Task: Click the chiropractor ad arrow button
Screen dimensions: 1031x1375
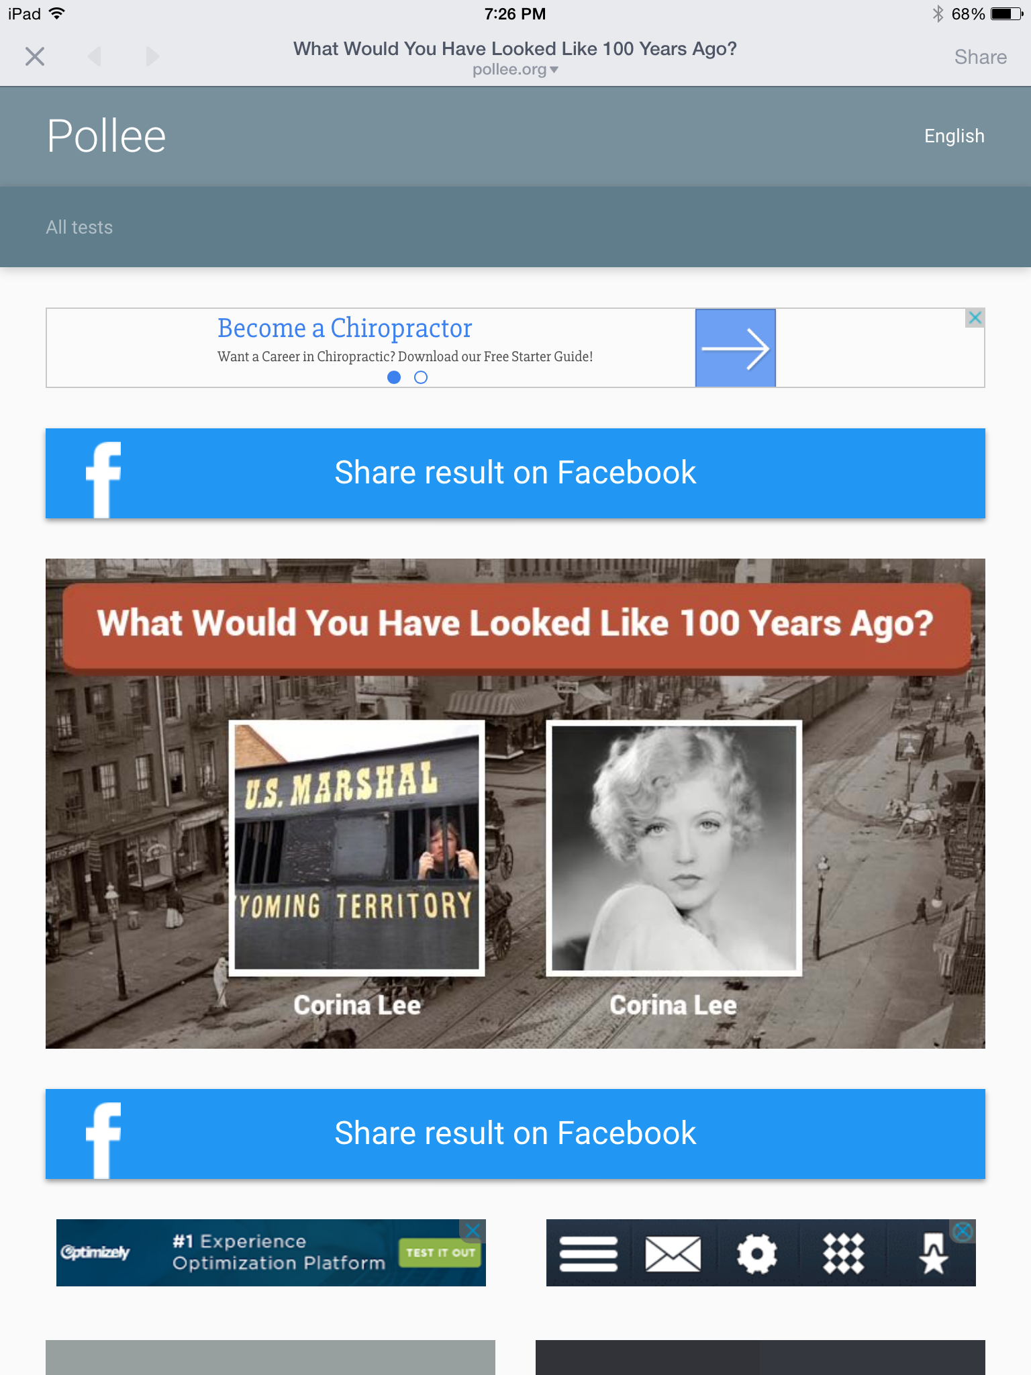Action: (x=735, y=348)
